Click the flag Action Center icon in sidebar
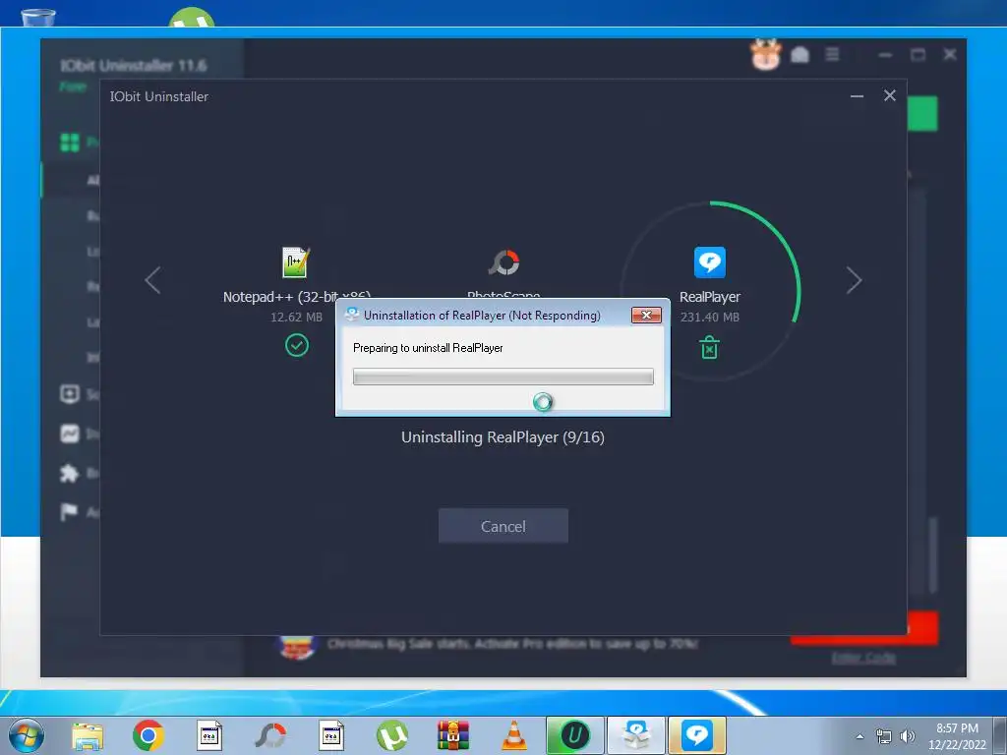The image size is (1007, 755). (69, 511)
